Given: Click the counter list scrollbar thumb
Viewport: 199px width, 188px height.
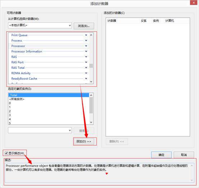Looking at the screenshot, I should click(x=91, y=66).
